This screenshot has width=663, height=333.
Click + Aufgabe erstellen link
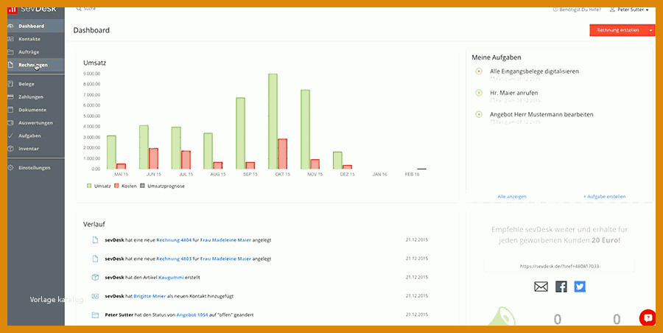[x=605, y=196]
